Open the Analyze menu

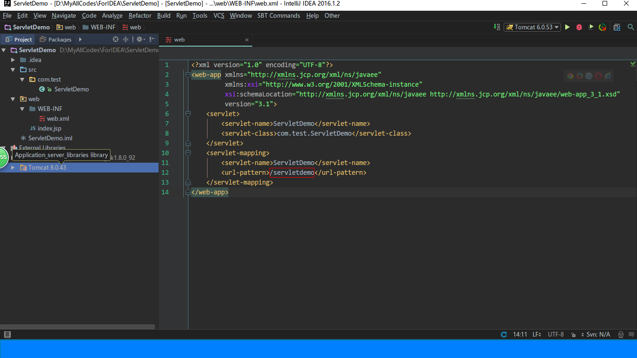(x=112, y=15)
